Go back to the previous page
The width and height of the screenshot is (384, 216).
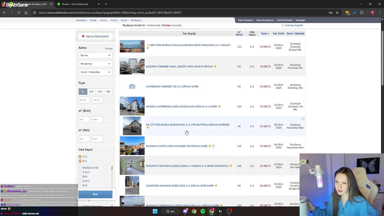coord(4,13)
